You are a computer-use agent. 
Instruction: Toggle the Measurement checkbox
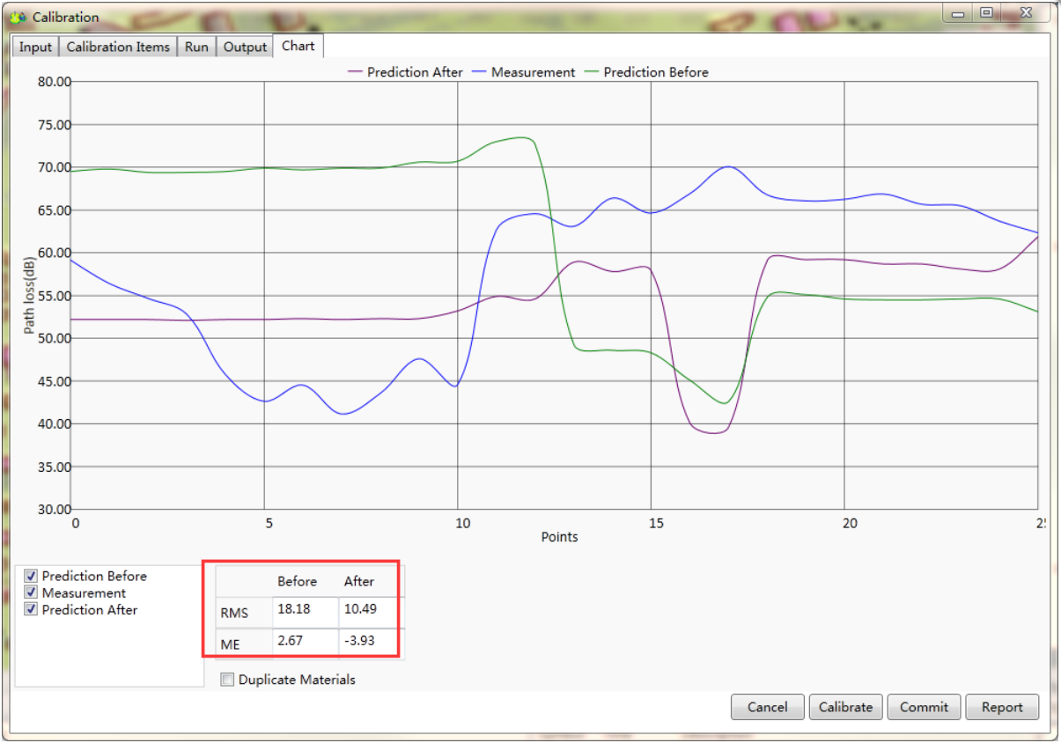(x=32, y=593)
